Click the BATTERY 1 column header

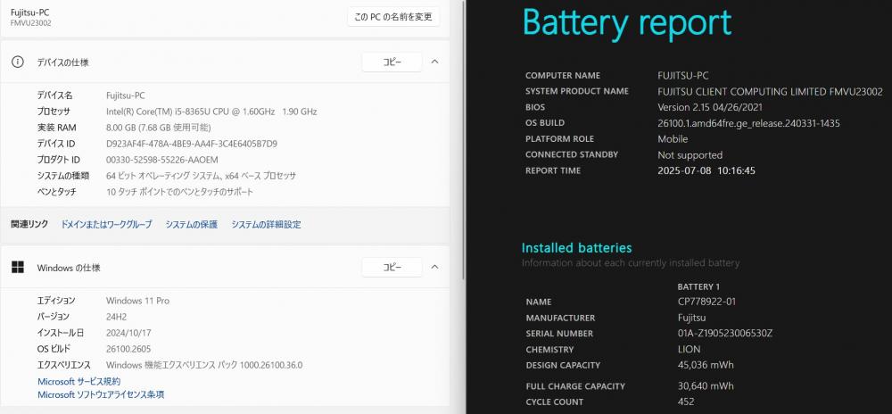click(698, 287)
